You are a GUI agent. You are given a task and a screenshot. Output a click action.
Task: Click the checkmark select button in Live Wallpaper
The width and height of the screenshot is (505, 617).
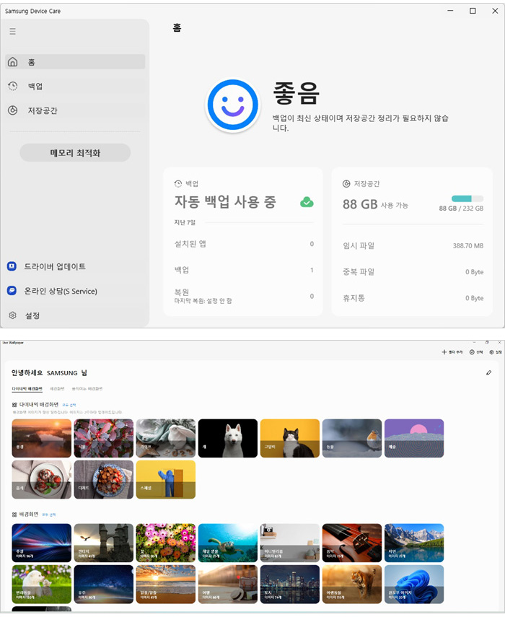pos(476,352)
